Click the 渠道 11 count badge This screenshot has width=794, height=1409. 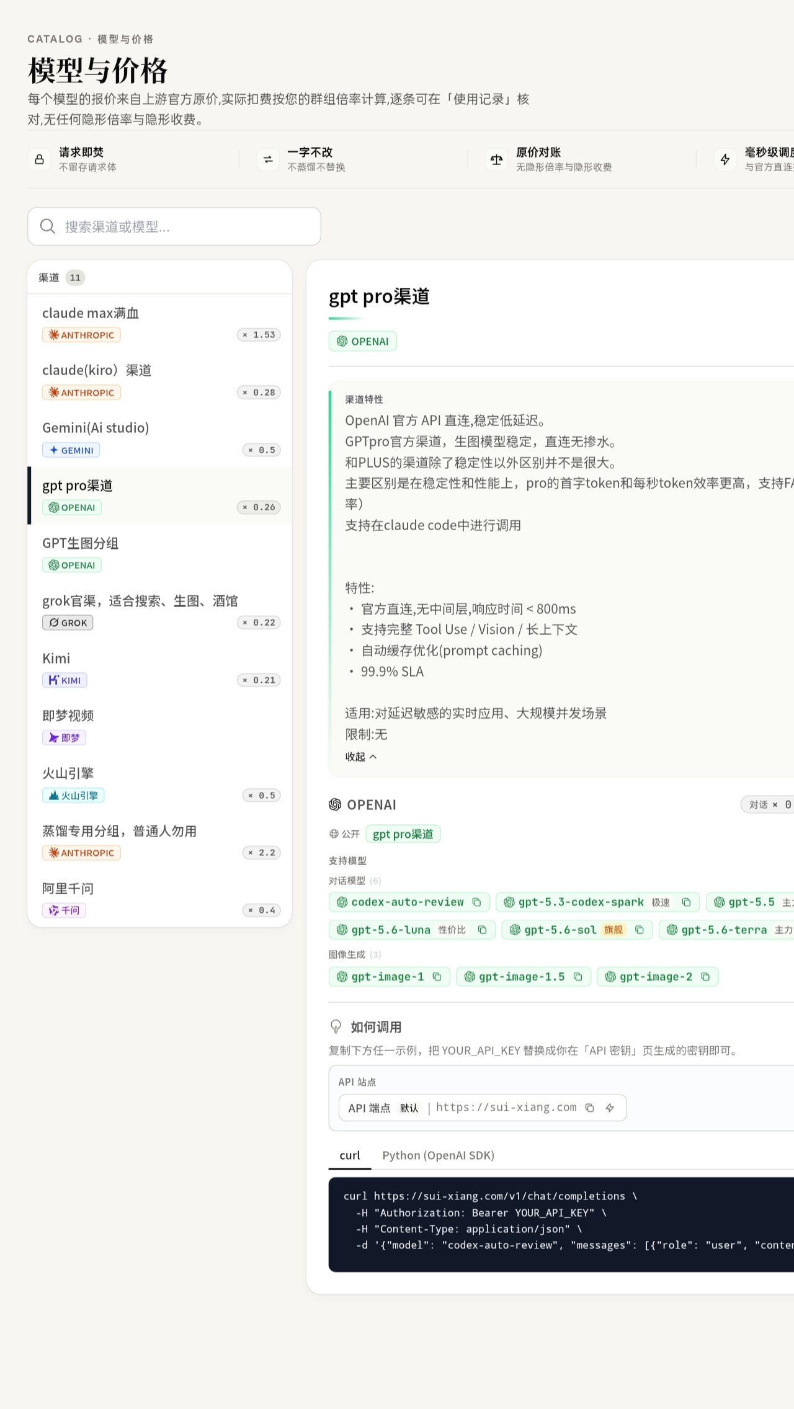point(75,278)
